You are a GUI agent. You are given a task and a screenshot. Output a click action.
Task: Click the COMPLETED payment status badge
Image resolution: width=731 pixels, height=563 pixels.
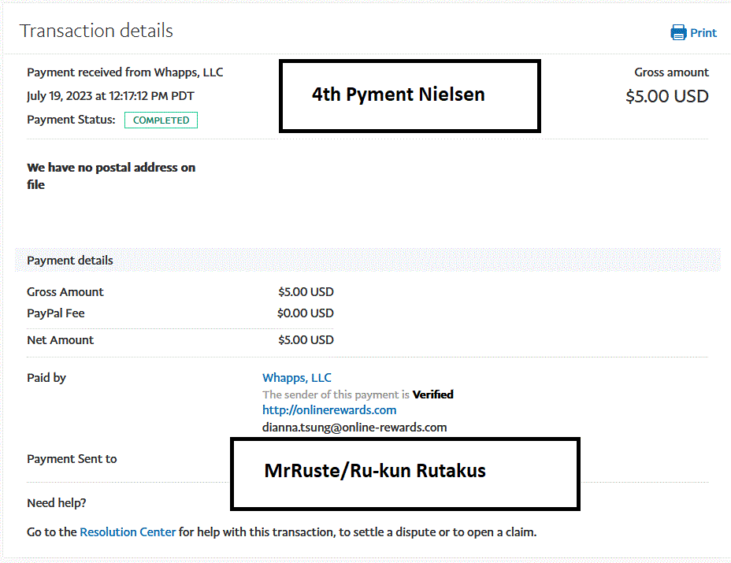(x=161, y=120)
